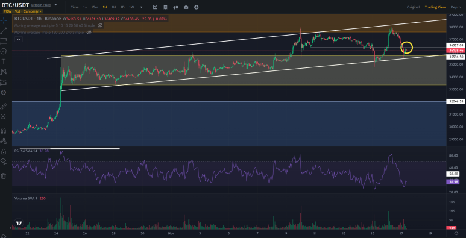This screenshot has width=466, height=238.
Task: Open the chart layout grid icon
Action: [165, 7]
